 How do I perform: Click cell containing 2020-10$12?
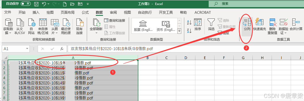(73, 78)
